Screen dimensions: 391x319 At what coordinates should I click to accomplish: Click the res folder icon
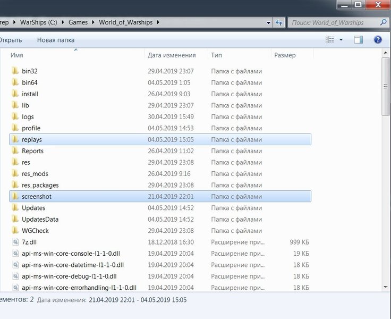[15, 162]
